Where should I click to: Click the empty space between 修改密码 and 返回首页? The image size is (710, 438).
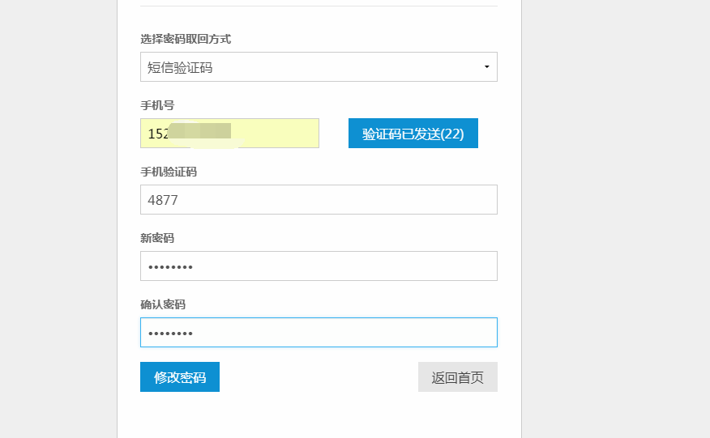pos(318,377)
